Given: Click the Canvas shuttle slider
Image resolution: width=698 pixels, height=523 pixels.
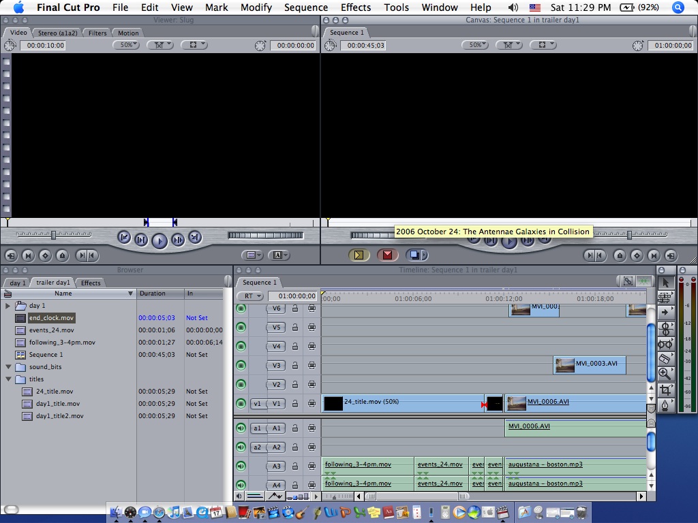Looking at the screenshot, I should [x=629, y=234].
